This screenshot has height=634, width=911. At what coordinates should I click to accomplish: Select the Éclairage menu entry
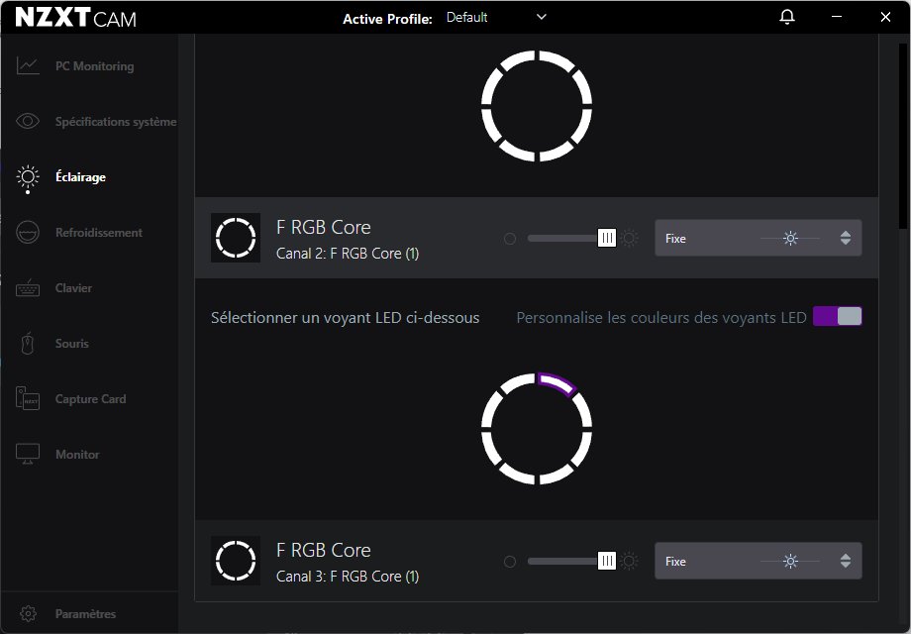pyautogui.click(x=79, y=177)
